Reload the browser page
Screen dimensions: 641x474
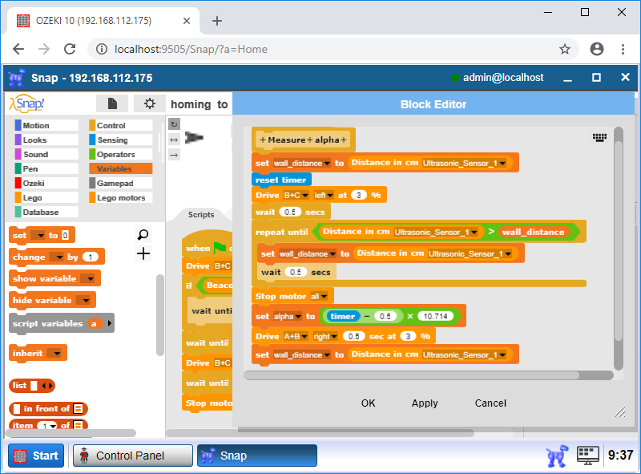tap(70, 49)
